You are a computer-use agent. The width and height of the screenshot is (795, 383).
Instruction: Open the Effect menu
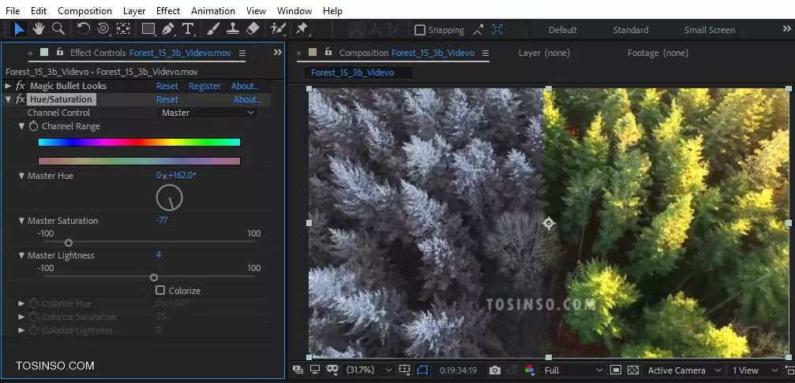(x=168, y=10)
